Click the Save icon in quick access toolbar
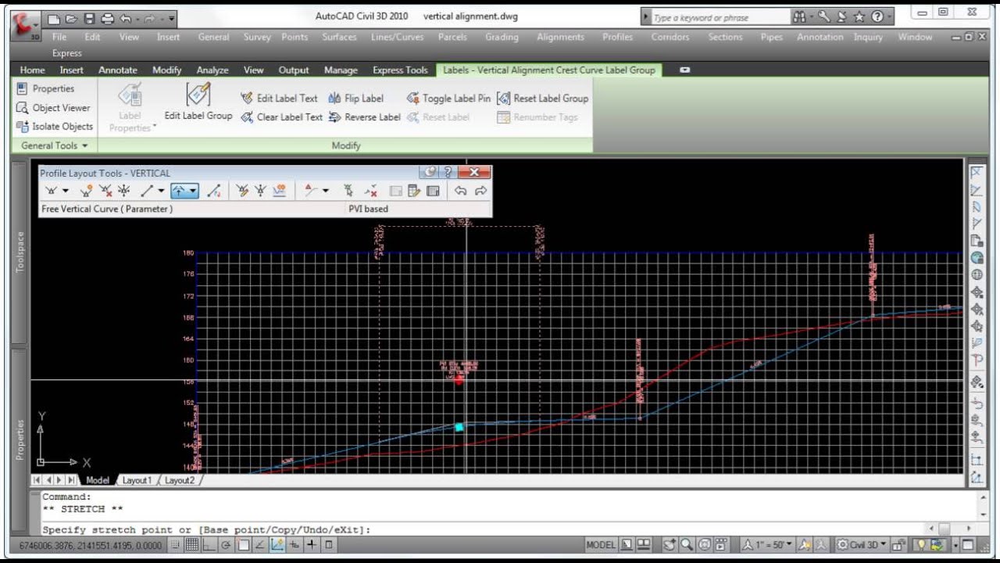1000x563 pixels. 90,18
